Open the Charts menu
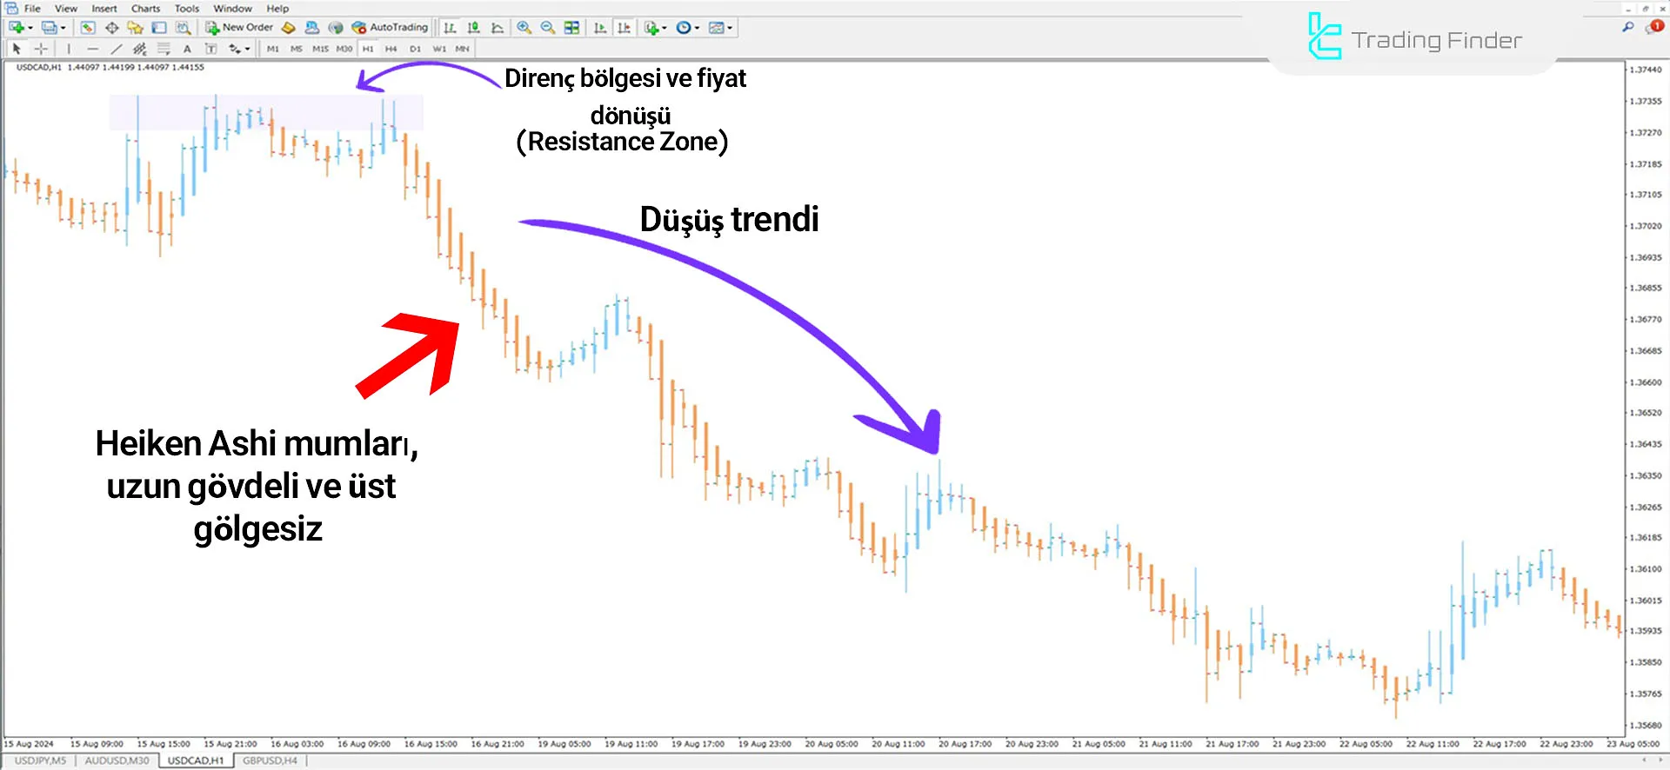The height and width of the screenshot is (770, 1670). pos(145,9)
